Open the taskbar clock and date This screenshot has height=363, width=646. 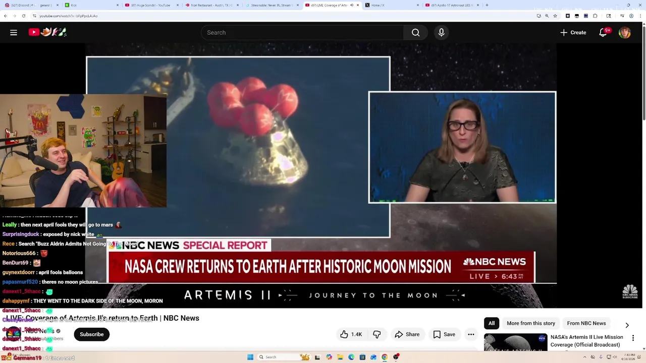pyautogui.click(x=628, y=357)
